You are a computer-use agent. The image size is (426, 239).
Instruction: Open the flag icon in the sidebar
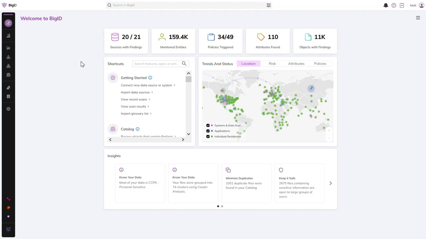click(8, 48)
